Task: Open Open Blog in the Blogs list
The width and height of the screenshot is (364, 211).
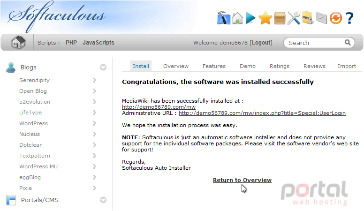Action: [x=33, y=91]
